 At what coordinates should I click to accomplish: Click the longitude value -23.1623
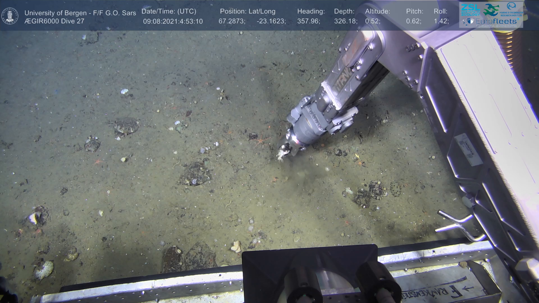pyautogui.click(x=271, y=21)
